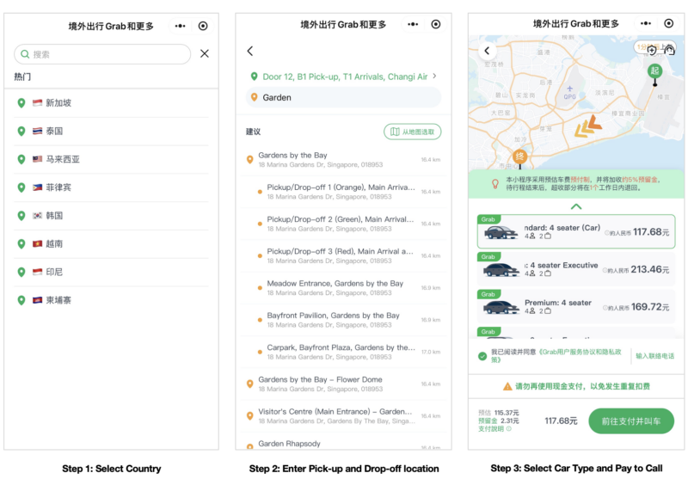
Task: Choose the Premium 4 seater car option
Action: (575, 306)
